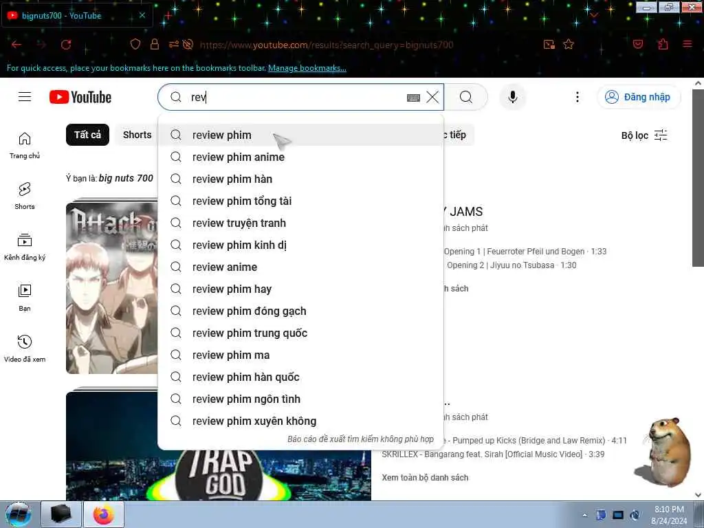Choose suggestion review truyện tranh

point(301,223)
